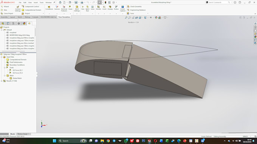Expand the Sources dropdown arrow
This screenshot has width=257, height=144.
coord(57,14)
